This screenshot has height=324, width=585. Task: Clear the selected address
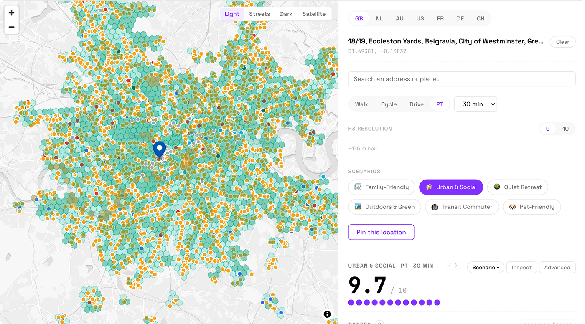[562, 42]
